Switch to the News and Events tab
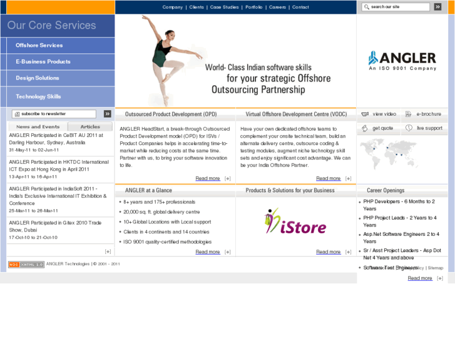 click(38, 126)
